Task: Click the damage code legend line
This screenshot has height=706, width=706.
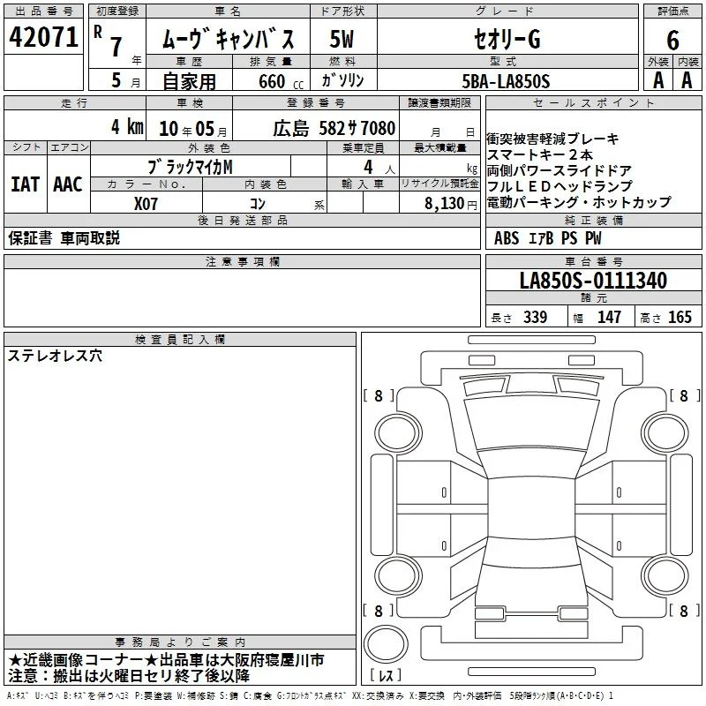Action: 310,695
